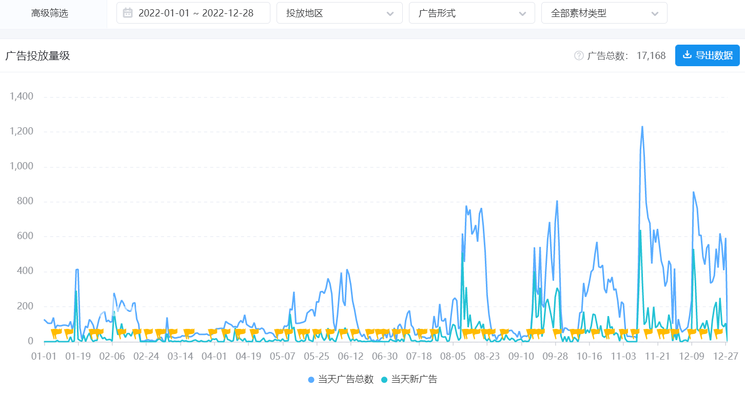Click the tallest peak on the blue line
The height and width of the screenshot is (393, 745).
[642, 126]
